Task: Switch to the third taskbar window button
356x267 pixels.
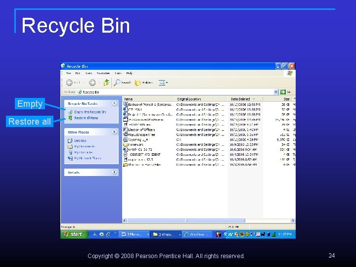Action: pyautogui.click(x=197, y=234)
